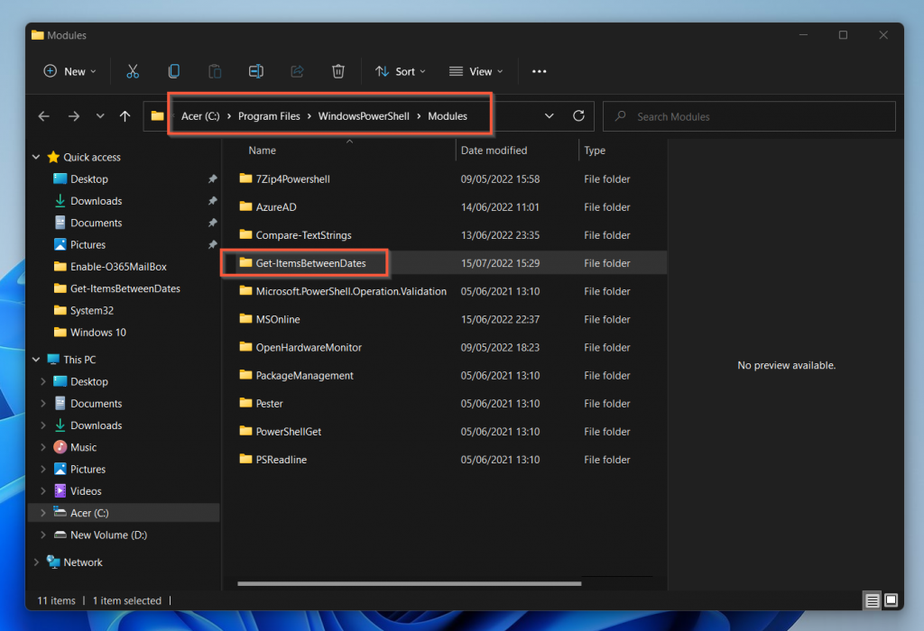Click Program Files in breadcrumb path
Screen dimensions: 924x631
tap(269, 116)
